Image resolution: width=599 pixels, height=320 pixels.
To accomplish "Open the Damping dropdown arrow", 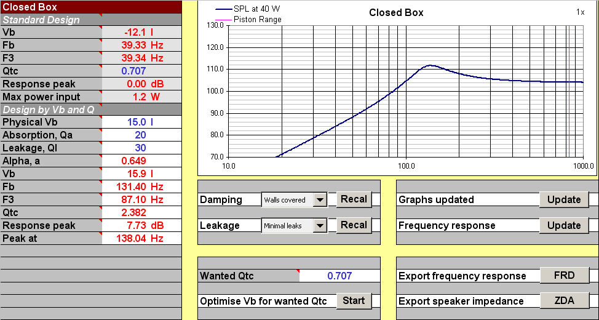I will (320, 199).
